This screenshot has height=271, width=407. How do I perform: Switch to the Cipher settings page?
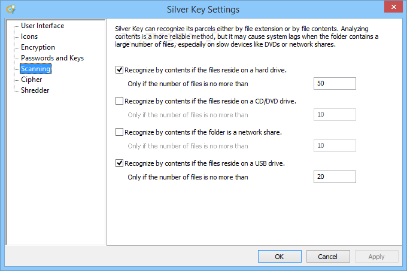(x=31, y=80)
